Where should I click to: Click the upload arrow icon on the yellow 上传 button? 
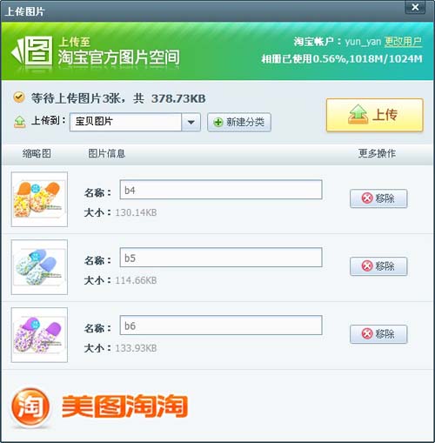(x=358, y=114)
